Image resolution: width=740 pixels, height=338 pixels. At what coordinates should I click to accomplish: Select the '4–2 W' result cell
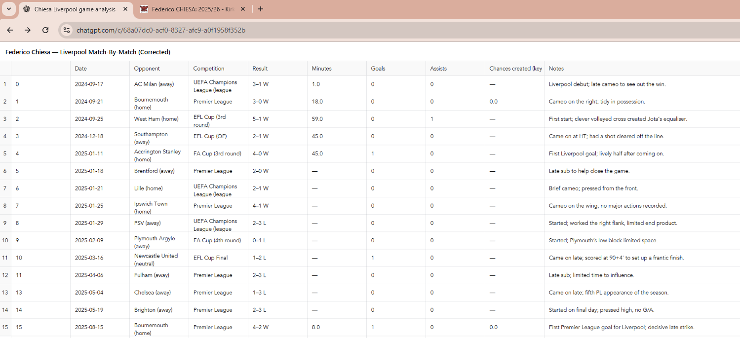pos(277,327)
